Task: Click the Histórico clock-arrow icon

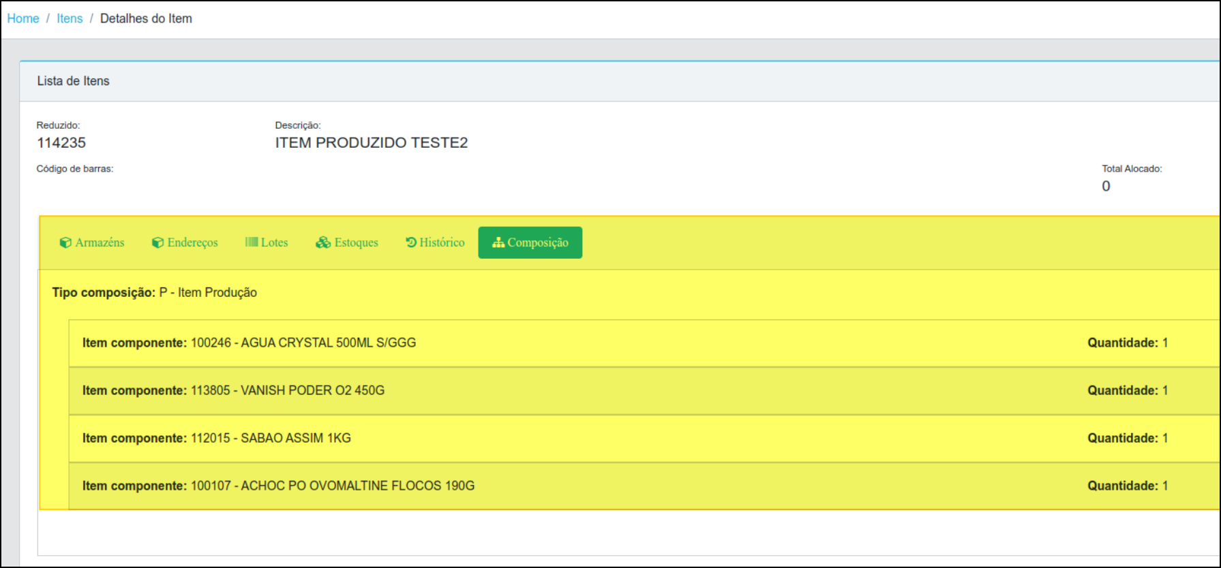Action: click(411, 242)
